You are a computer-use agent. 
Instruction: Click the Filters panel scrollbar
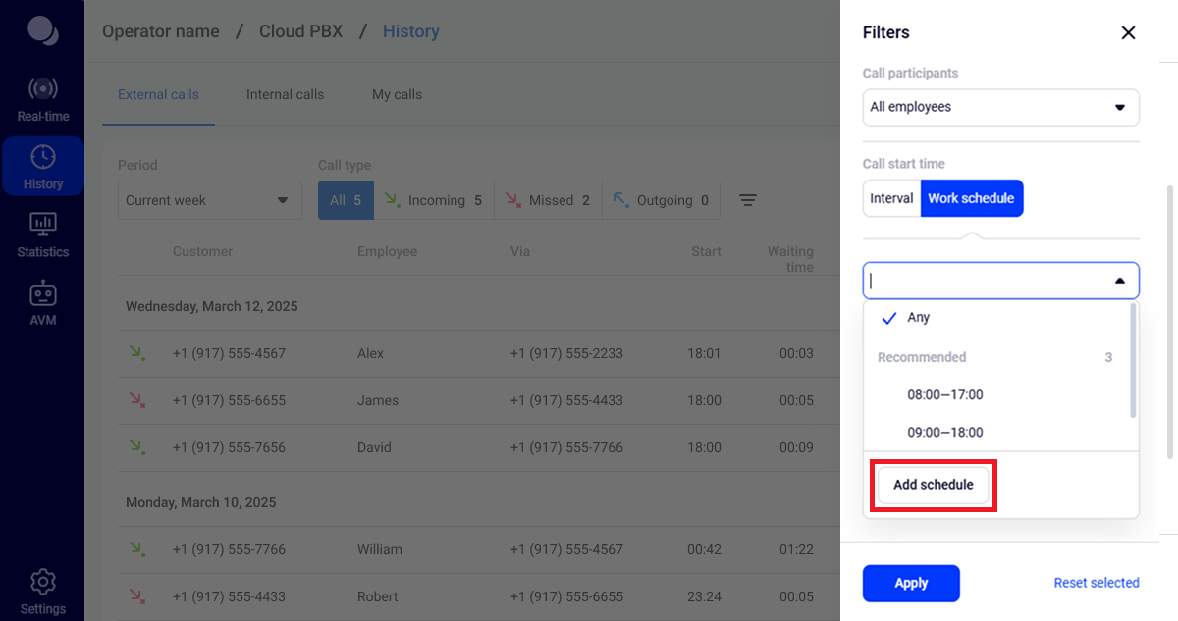pos(1169,322)
